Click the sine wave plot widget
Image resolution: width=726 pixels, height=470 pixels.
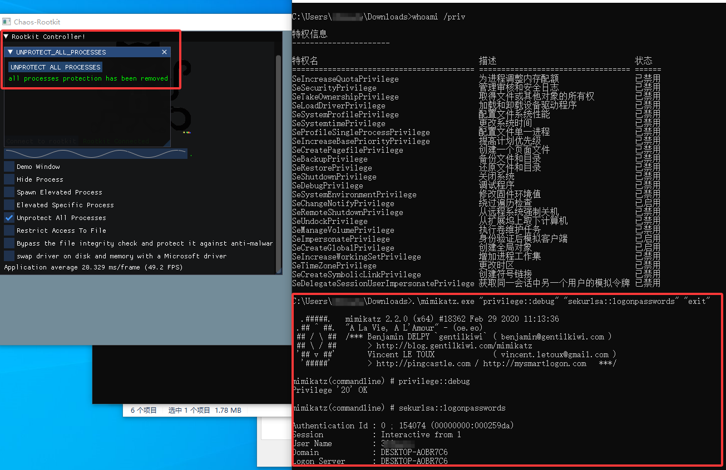point(96,153)
